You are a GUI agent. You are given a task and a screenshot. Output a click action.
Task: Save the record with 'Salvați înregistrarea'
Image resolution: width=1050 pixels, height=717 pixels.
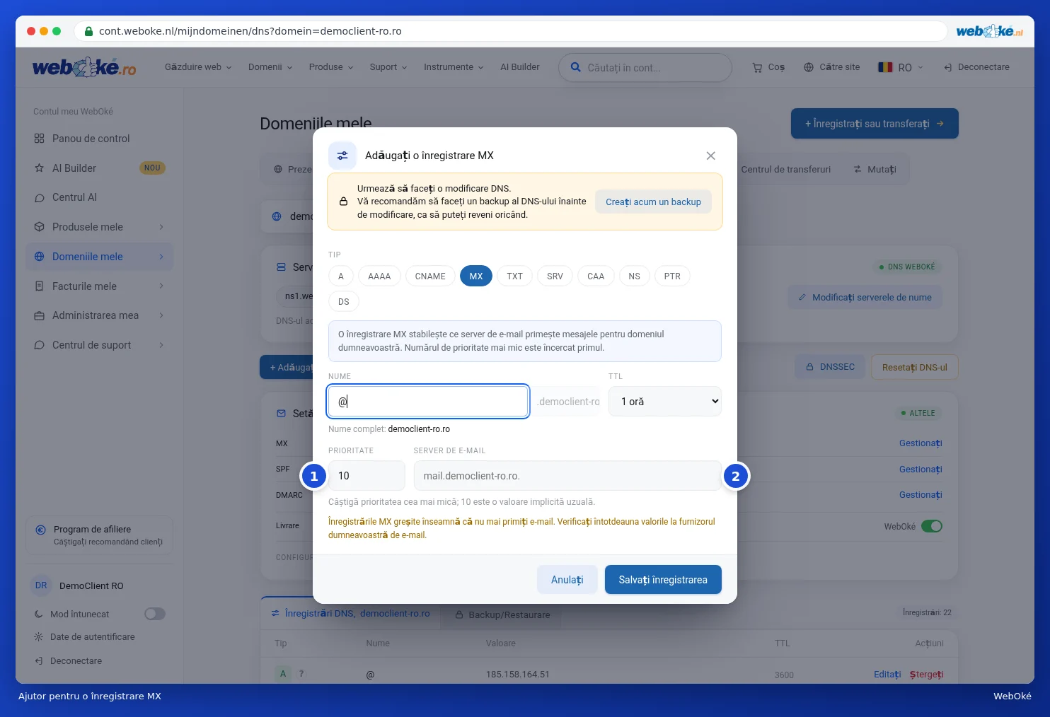tap(663, 580)
